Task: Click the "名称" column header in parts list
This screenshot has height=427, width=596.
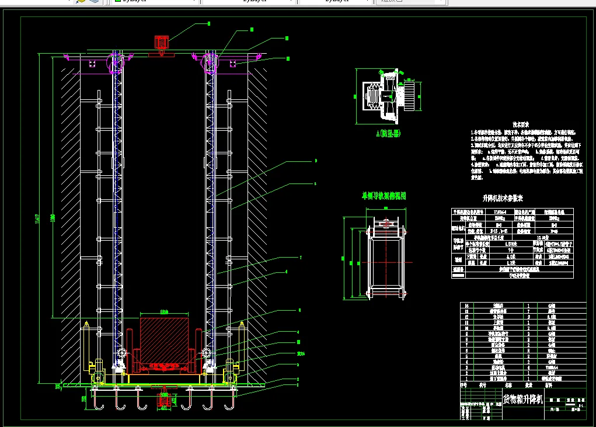Action: tap(509, 385)
